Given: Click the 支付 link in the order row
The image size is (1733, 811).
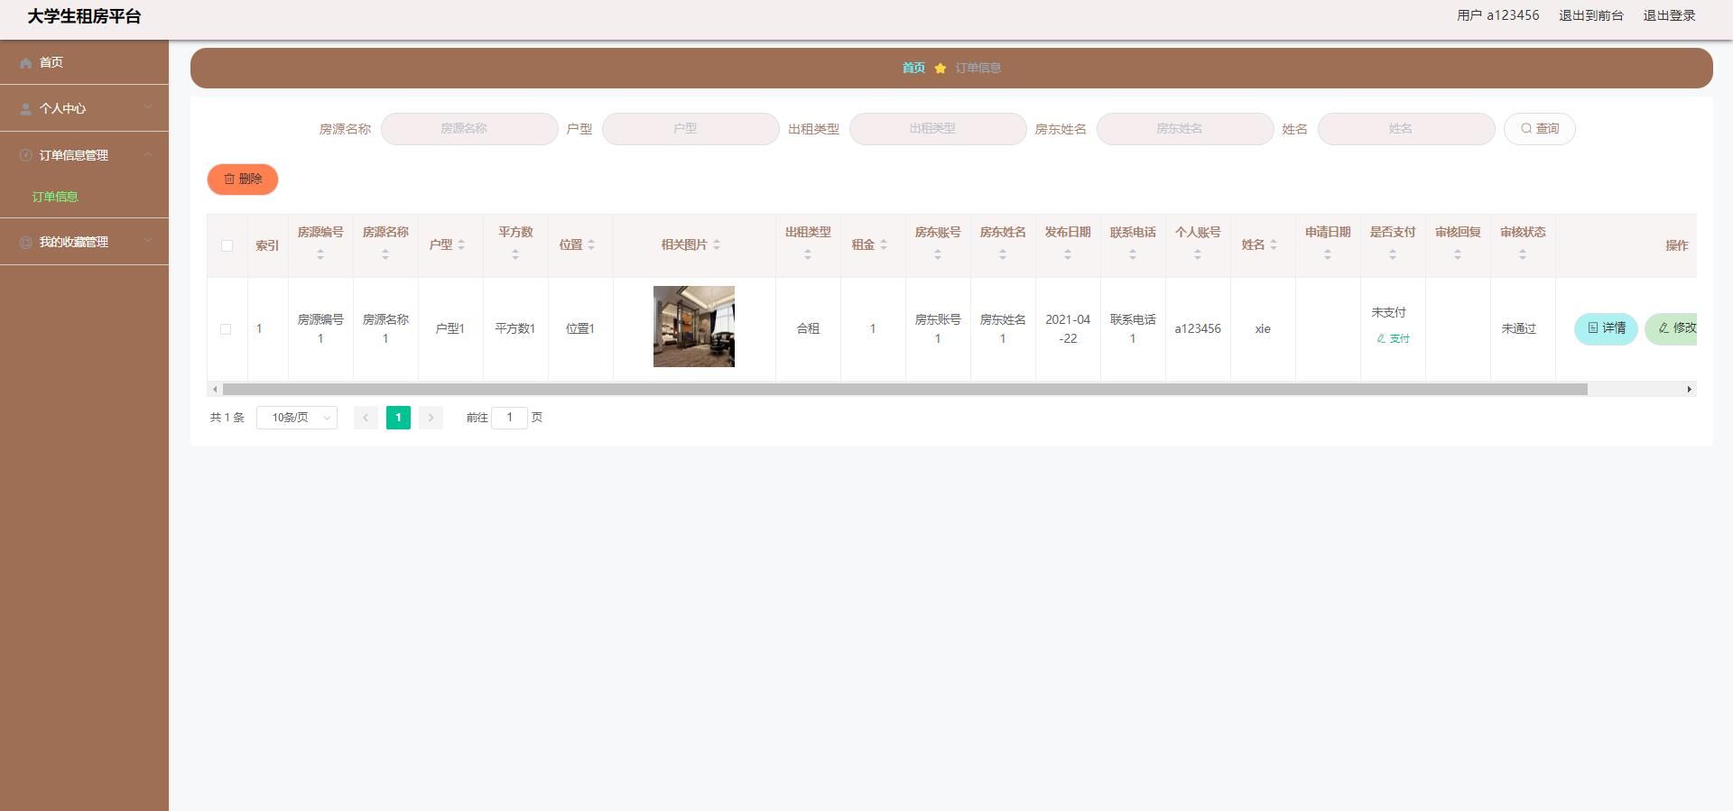Looking at the screenshot, I should (x=1393, y=339).
